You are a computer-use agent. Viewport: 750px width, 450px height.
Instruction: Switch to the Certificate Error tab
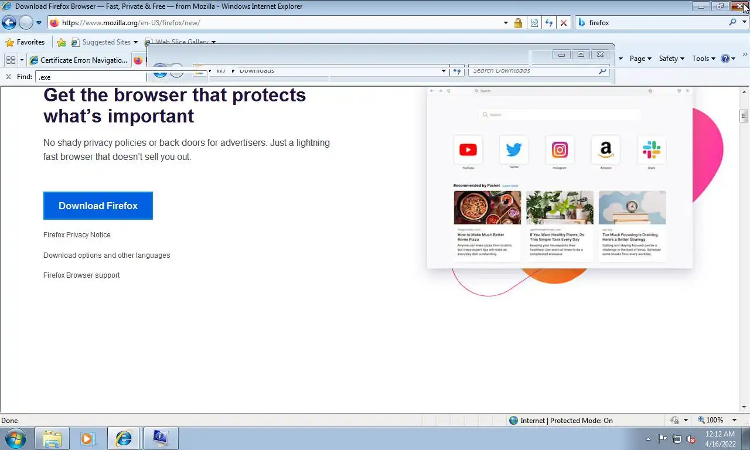[79, 60]
